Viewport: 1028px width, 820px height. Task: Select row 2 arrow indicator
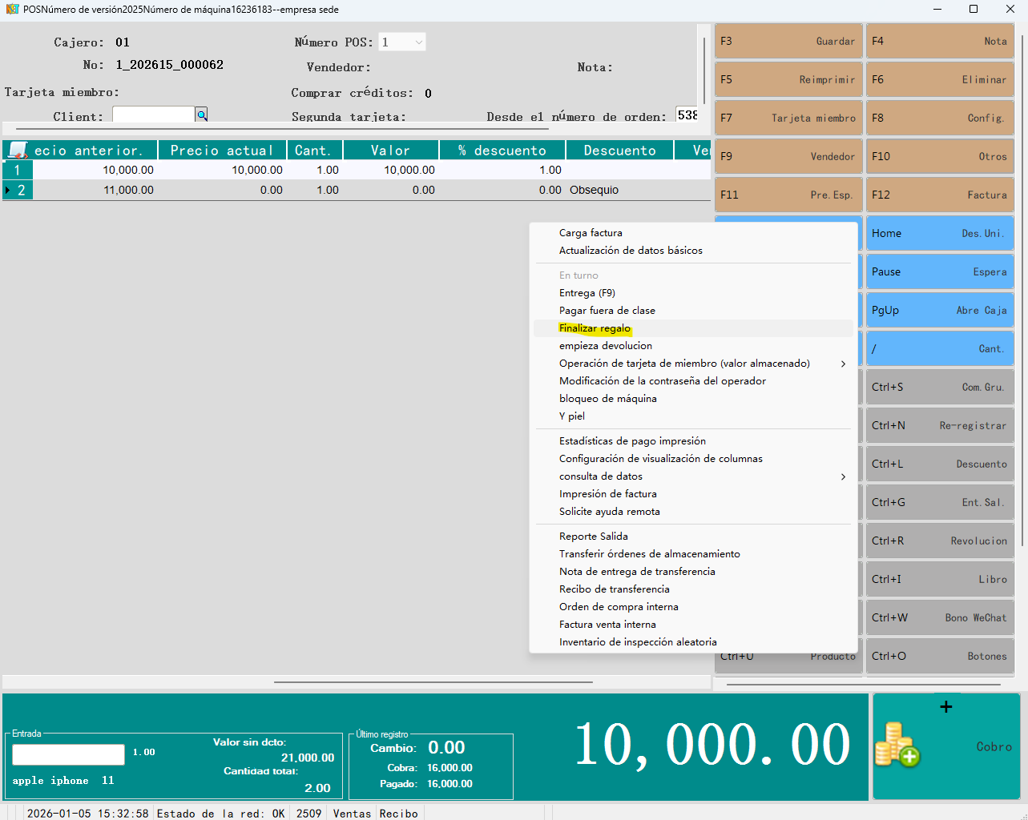pos(8,191)
